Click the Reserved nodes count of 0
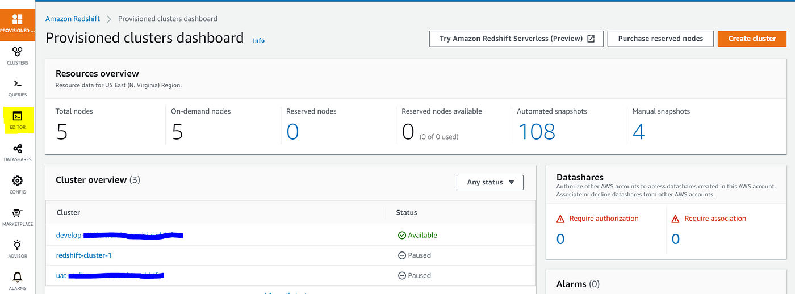Image resolution: width=795 pixels, height=294 pixels. 292,132
